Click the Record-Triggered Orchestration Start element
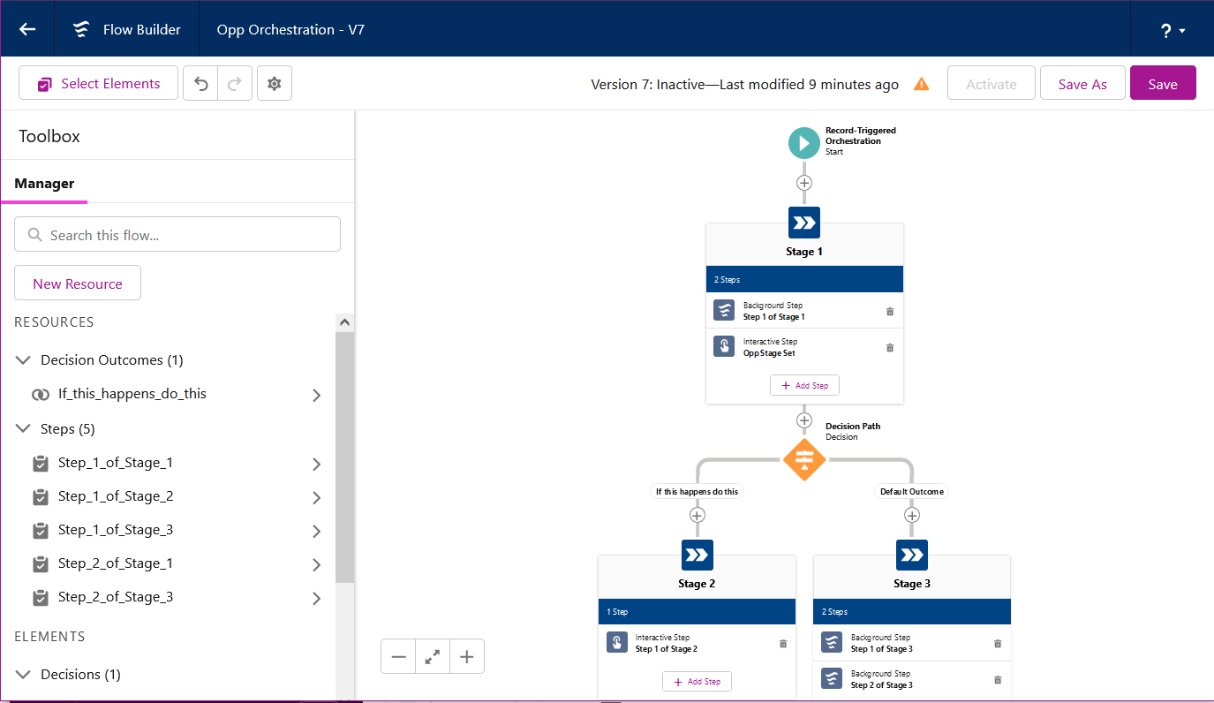The width and height of the screenshot is (1214, 703). [x=803, y=142]
